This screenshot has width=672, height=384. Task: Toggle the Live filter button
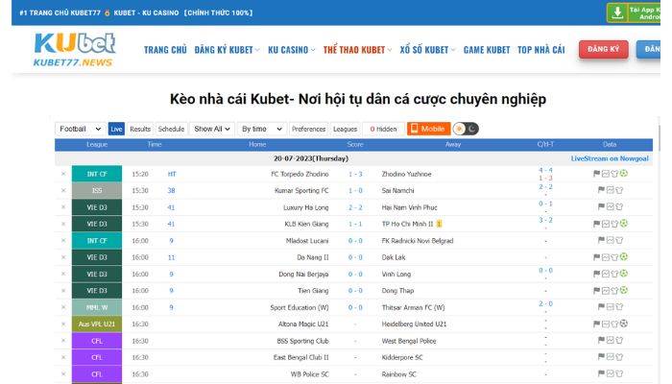(x=116, y=129)
